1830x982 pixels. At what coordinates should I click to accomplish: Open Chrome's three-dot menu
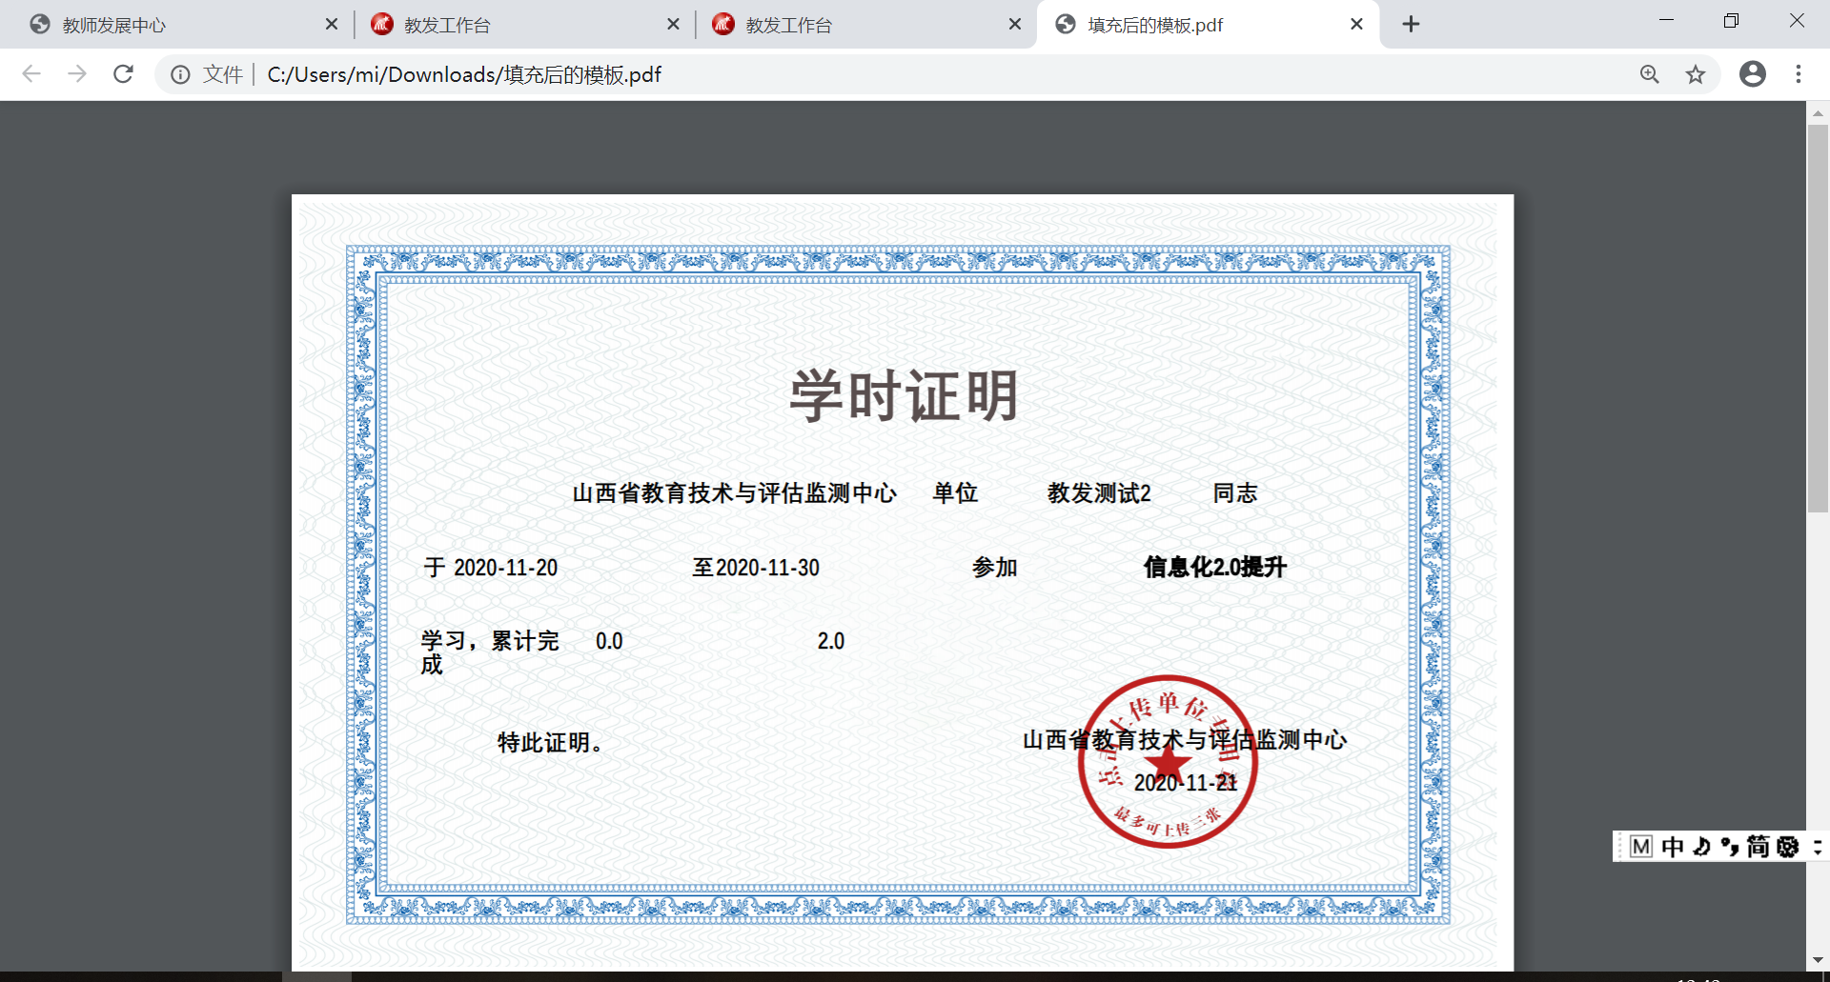[1798, 74]
